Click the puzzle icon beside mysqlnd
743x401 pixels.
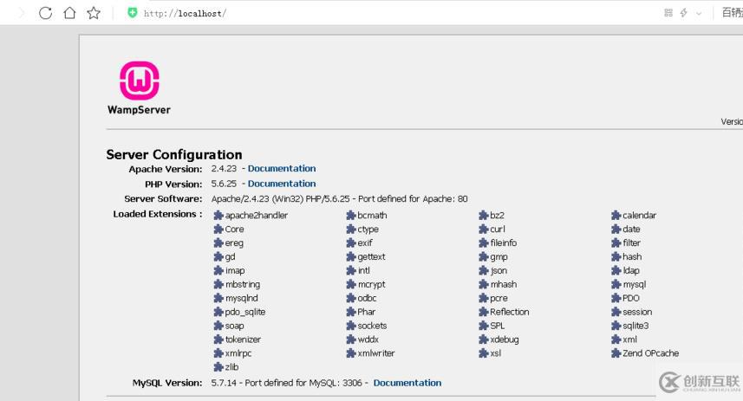tap(218, 299)
